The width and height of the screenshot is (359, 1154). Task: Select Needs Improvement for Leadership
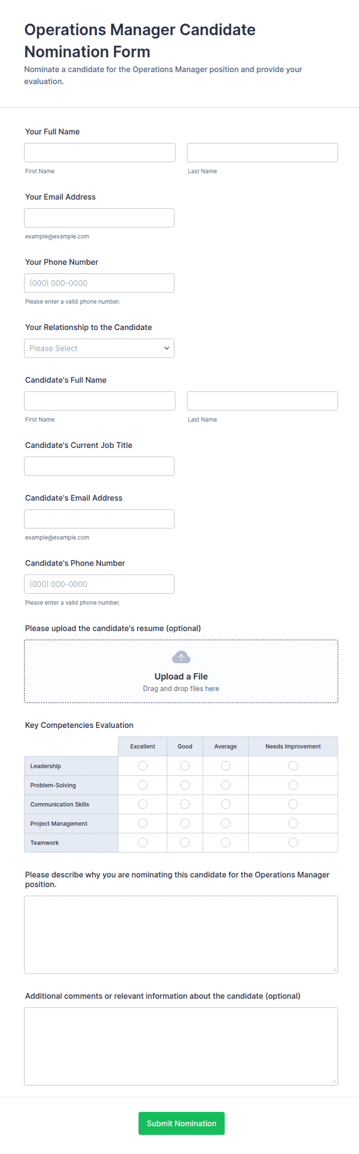(x=293, y=765)
